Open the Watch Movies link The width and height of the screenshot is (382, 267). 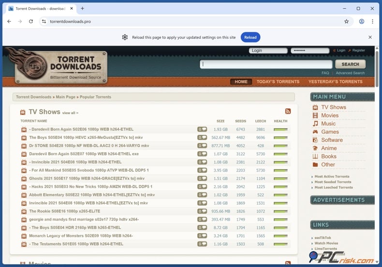tap(326, 243)
